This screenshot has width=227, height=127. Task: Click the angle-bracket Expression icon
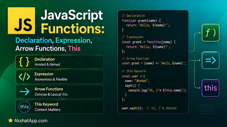point(24,77)
